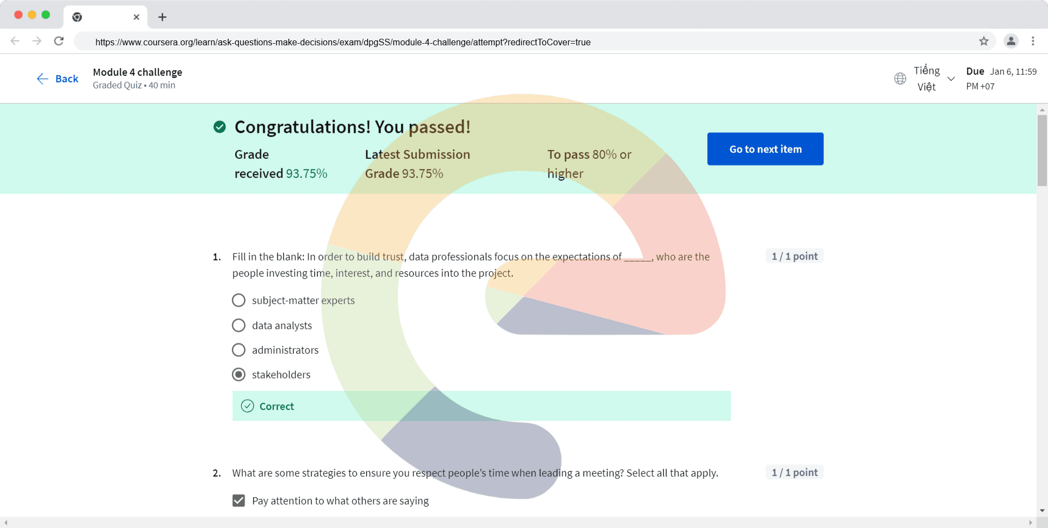Reload the page with the refresh icon
The width and height of the screenshot is (1048, 528).
59,41
